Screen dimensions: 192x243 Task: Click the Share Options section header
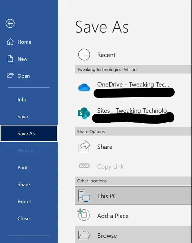133,131
